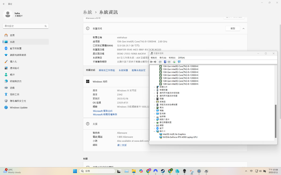This screenshot has width=281, height=175.
Task: Open Windows Update in Settings sidebar
Action: (x=18, y=108)
